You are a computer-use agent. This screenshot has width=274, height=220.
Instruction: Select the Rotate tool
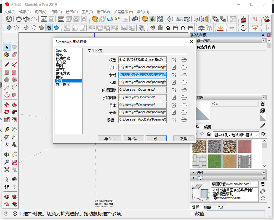pos(7,112)
